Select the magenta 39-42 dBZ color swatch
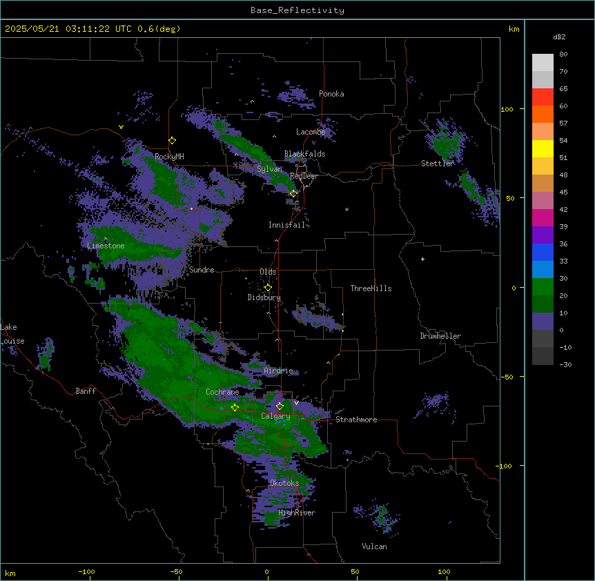 [543, 217]
